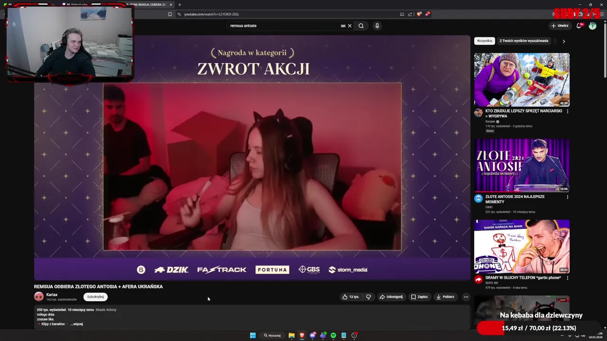
Task: Open Kartax channel name link
Action: coord(52,295)
